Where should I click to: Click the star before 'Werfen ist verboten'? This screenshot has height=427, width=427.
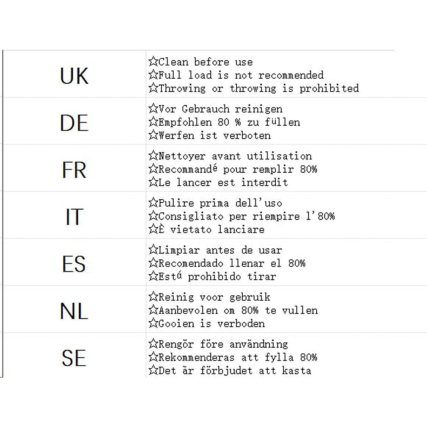pyautogui.click(x=153, y=135)
